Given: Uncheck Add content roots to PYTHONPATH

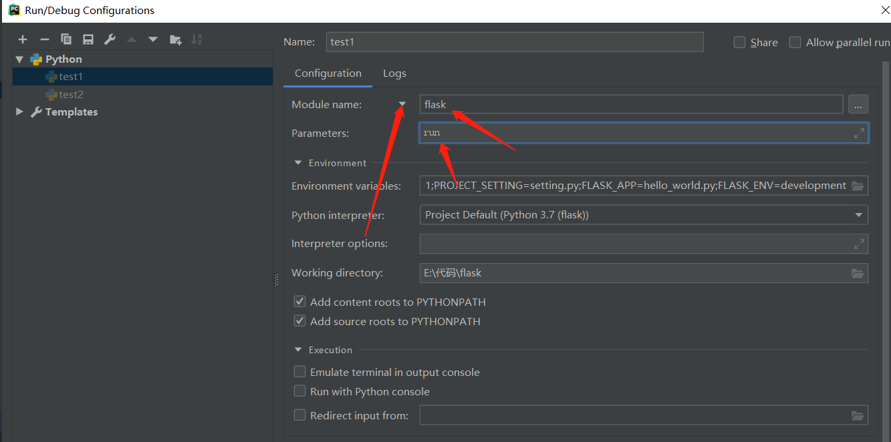Looking at the screenshot, I should coord(300,302).
